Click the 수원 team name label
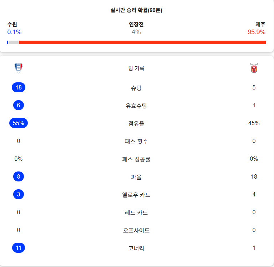Screen dimensions: 274x267 pyautogui.click(x=12, y=24)
